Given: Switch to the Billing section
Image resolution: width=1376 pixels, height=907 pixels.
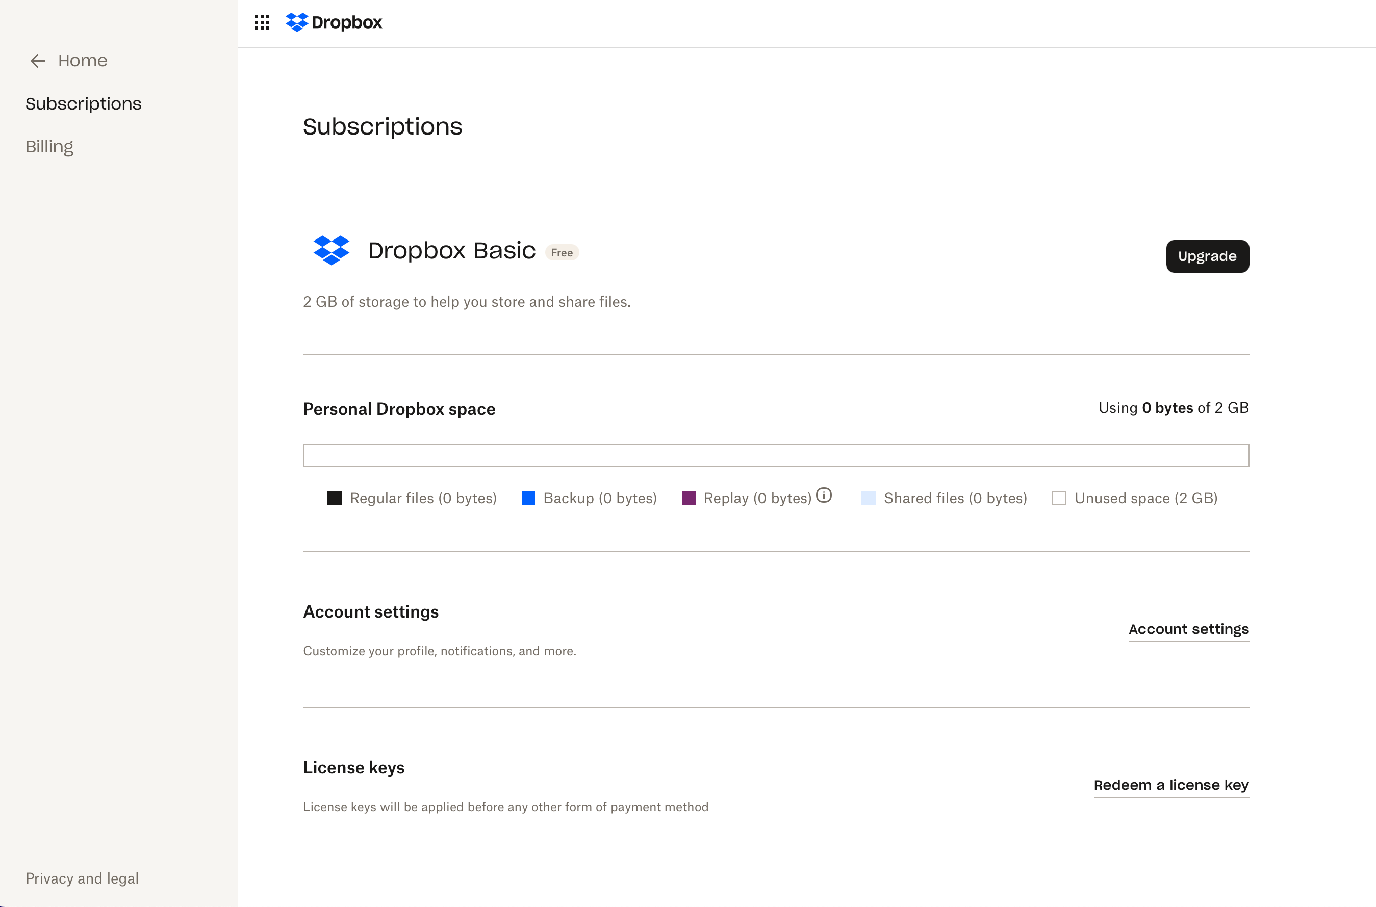Looking at the screenshot, I should (49, 147).
